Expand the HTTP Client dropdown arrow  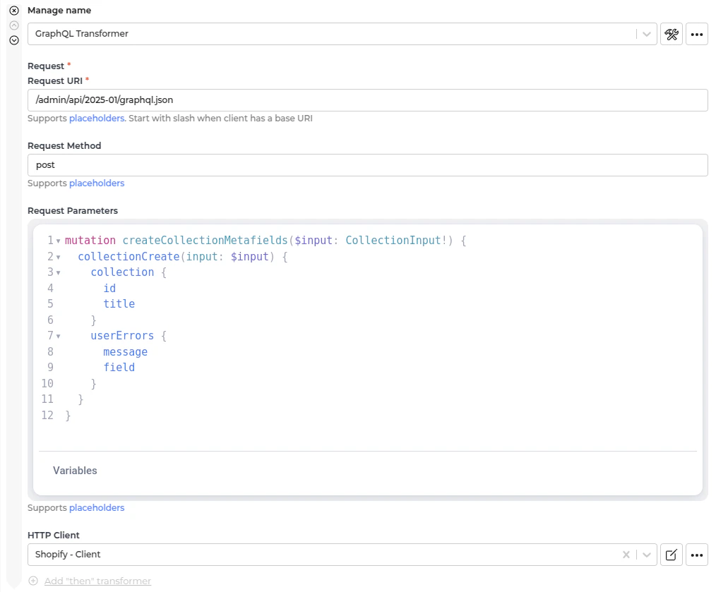point(647,555)
